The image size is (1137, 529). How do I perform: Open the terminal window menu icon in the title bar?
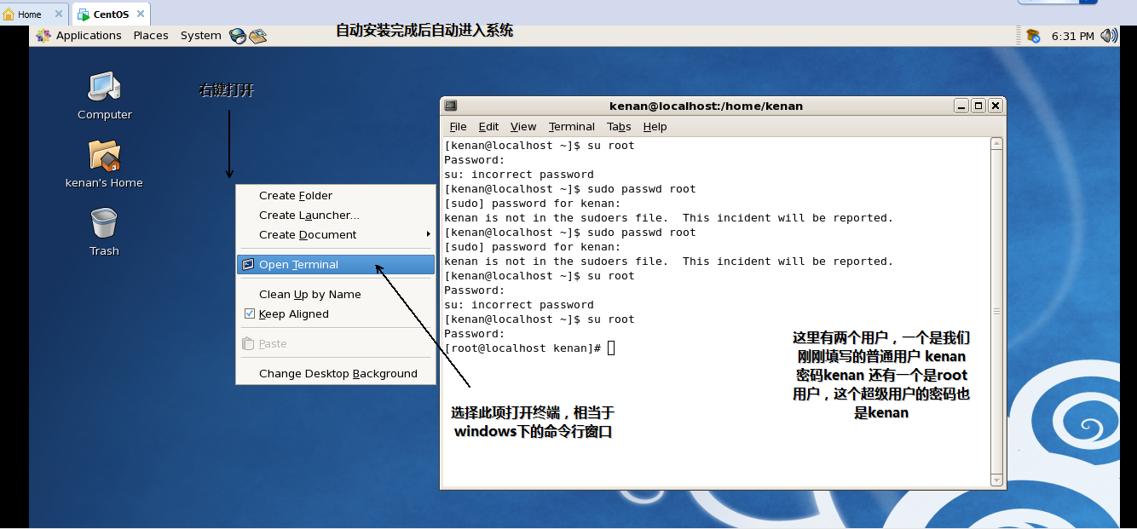451,106
